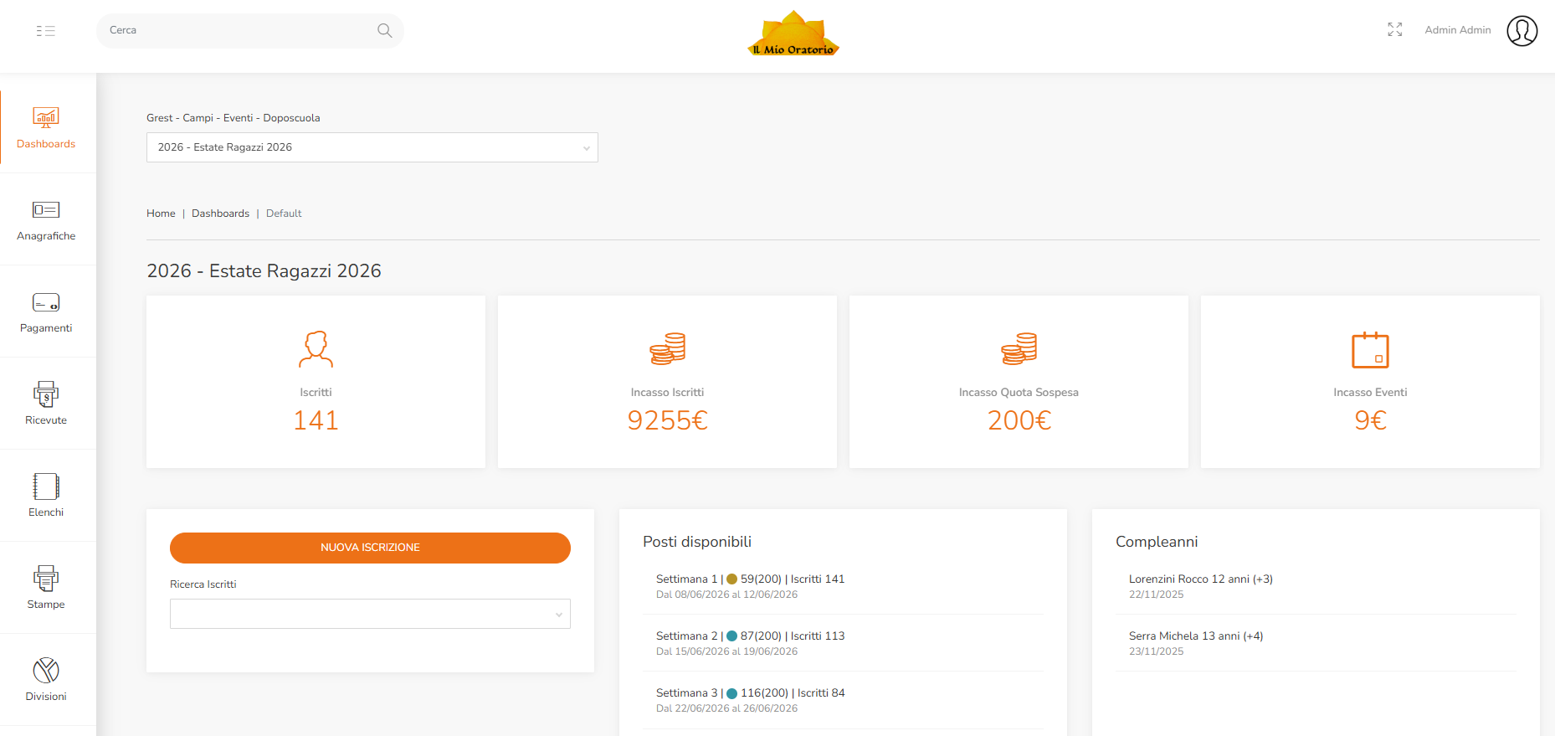Click NUOVA ISCRIZIONE button

coord(370,548)
